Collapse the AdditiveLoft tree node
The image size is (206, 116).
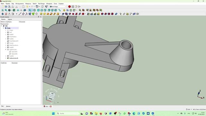[6, 50]
